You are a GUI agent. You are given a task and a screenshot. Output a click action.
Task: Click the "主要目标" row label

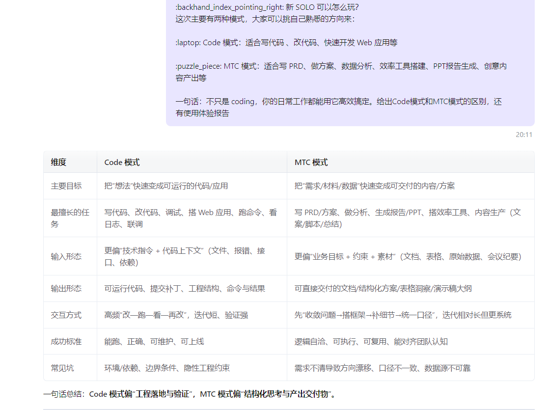click(66, 186)
